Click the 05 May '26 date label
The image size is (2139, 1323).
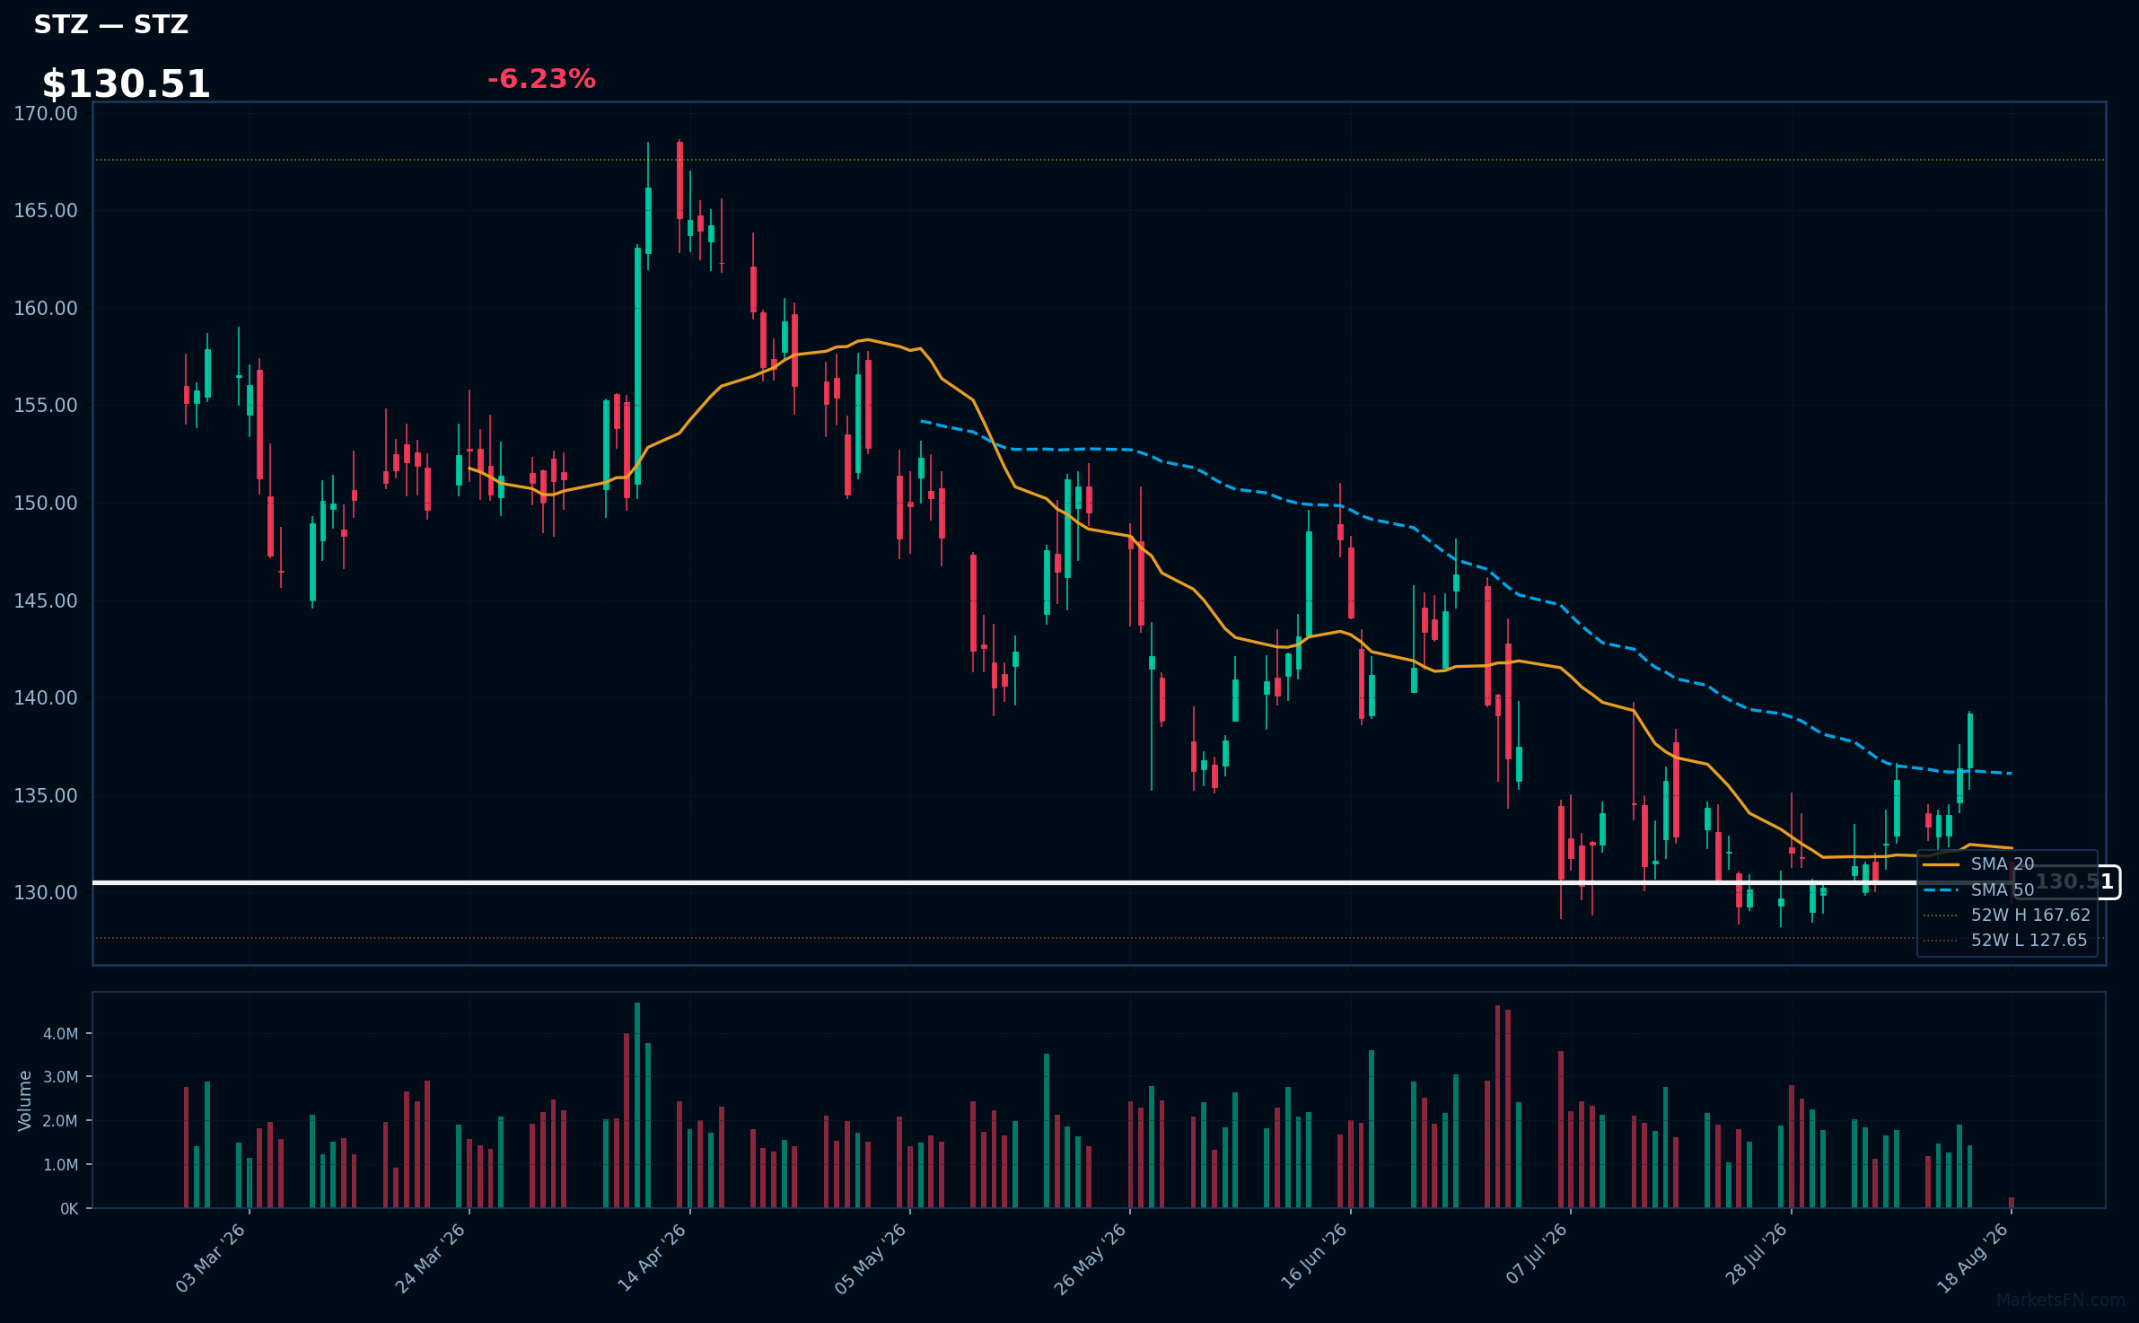[x=872, y=1257]
